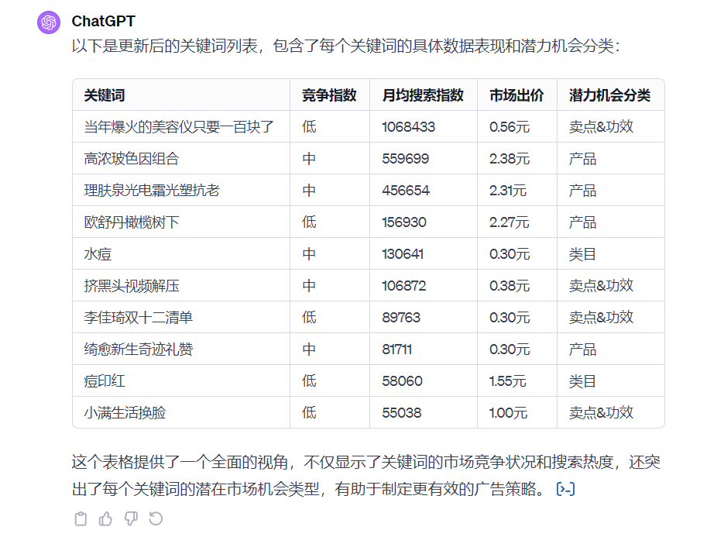
Task: Give thumbs up feedback
Action: click(106, 518)
